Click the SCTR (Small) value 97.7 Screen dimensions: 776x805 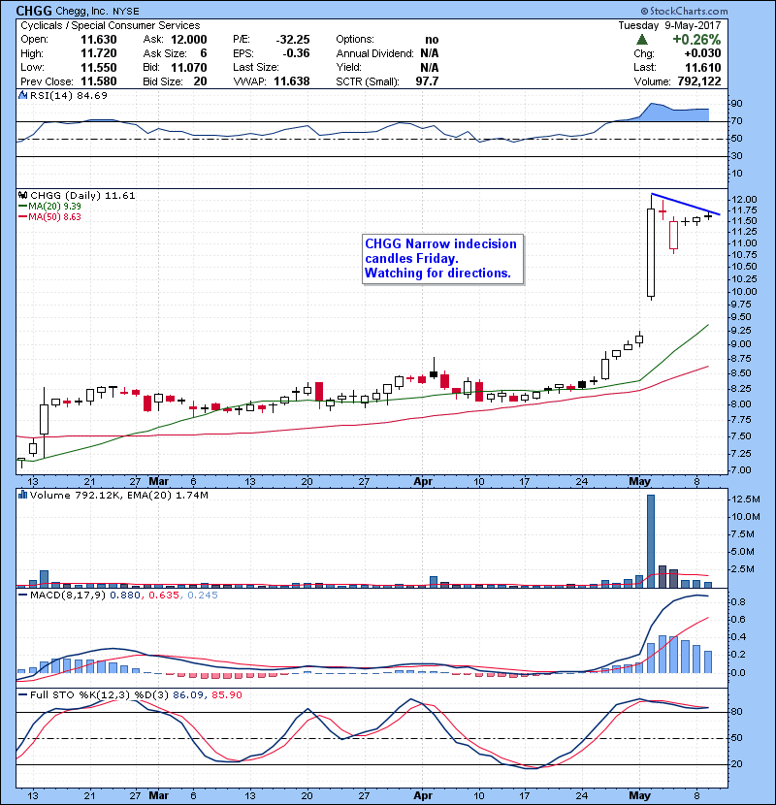coord(428,81)
